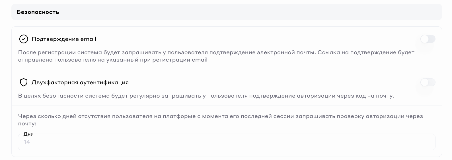This screenshot has width=452, height=160.
Task: Click the phrase электронной почты in the email description
Action: 285,52
